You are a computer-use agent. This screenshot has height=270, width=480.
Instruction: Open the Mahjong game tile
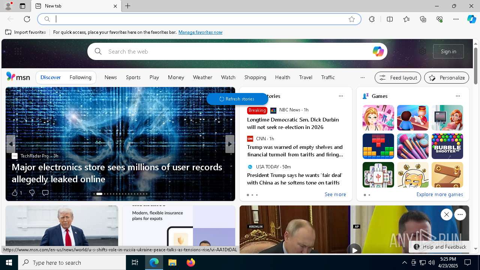378,175
